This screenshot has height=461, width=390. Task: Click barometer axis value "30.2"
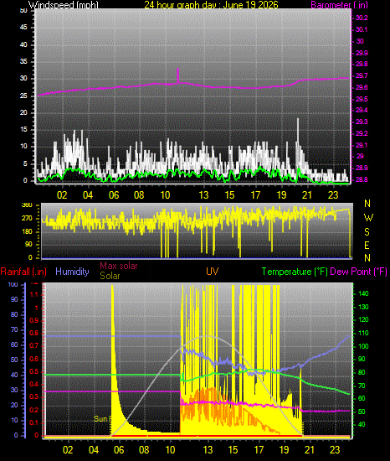362,18
